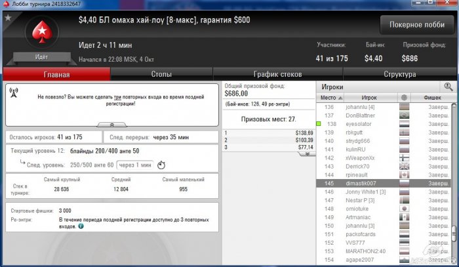
Task: Click the flag next to Artmaniac
Action: pos(405,217)
